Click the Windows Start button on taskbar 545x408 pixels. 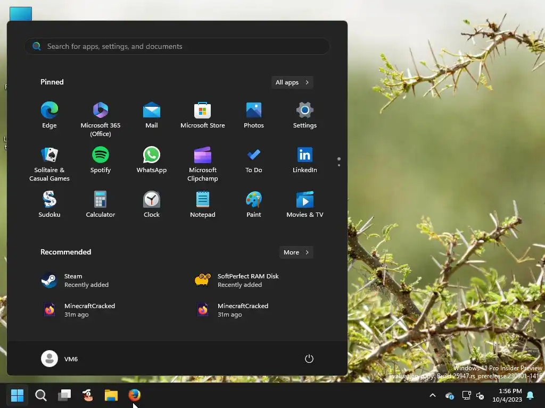(18, 395)
